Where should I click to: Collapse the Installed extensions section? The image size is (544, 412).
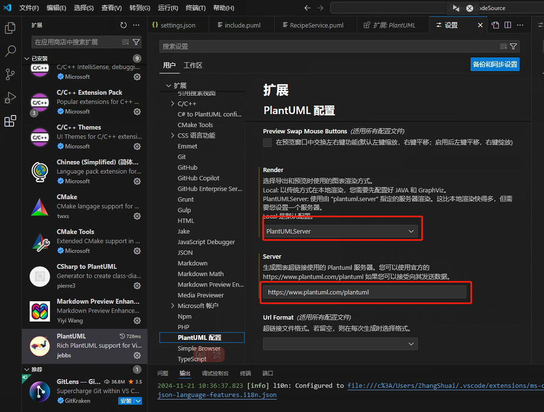coord(27,59)
